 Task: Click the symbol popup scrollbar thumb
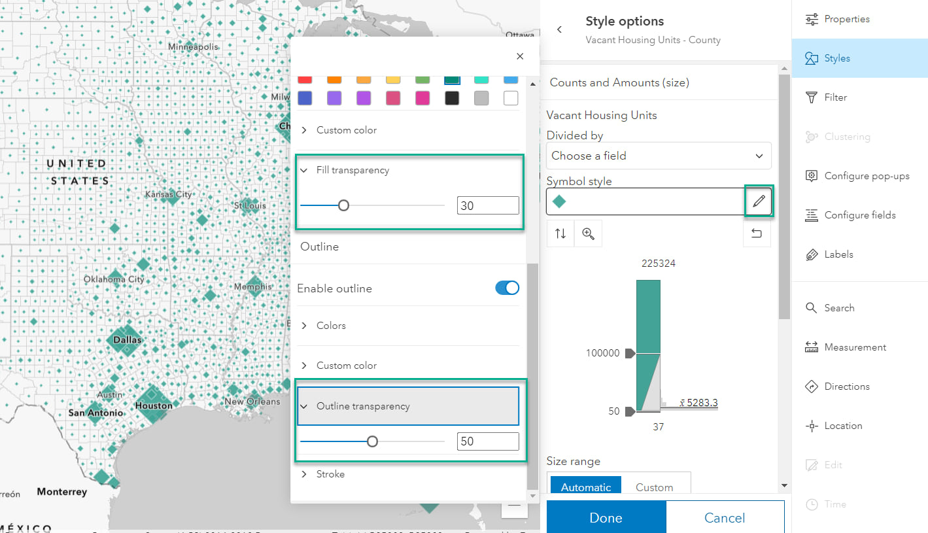[533, 376]
